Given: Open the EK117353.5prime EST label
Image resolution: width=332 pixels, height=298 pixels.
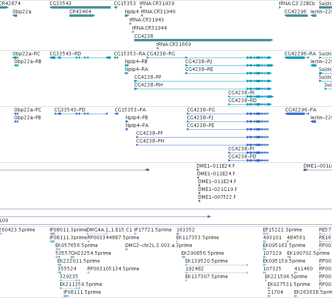Looking at the screenshot, I should pos(197,238).
